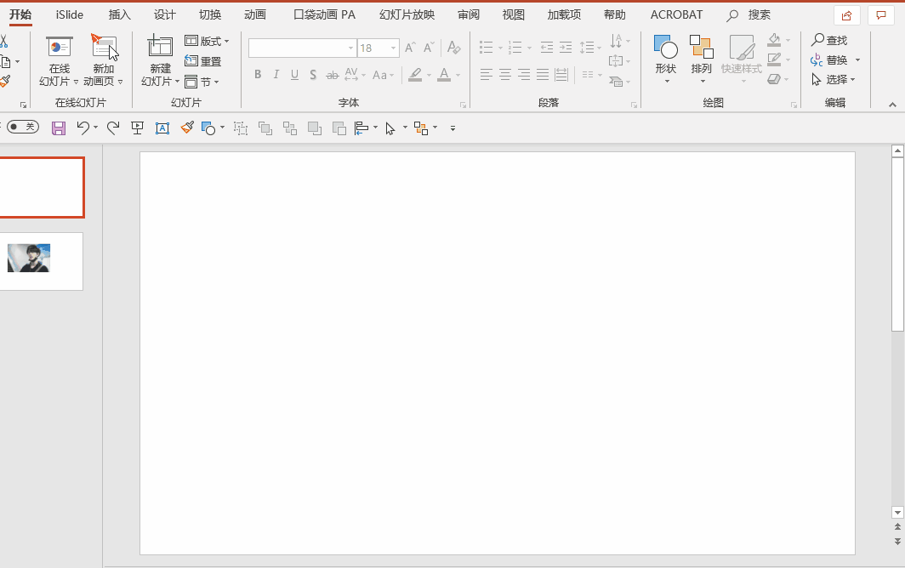Viewport: 905px width, 568px height.
Task: Click the 新建幻灯片 new slide icon
Action: point(160,47)
